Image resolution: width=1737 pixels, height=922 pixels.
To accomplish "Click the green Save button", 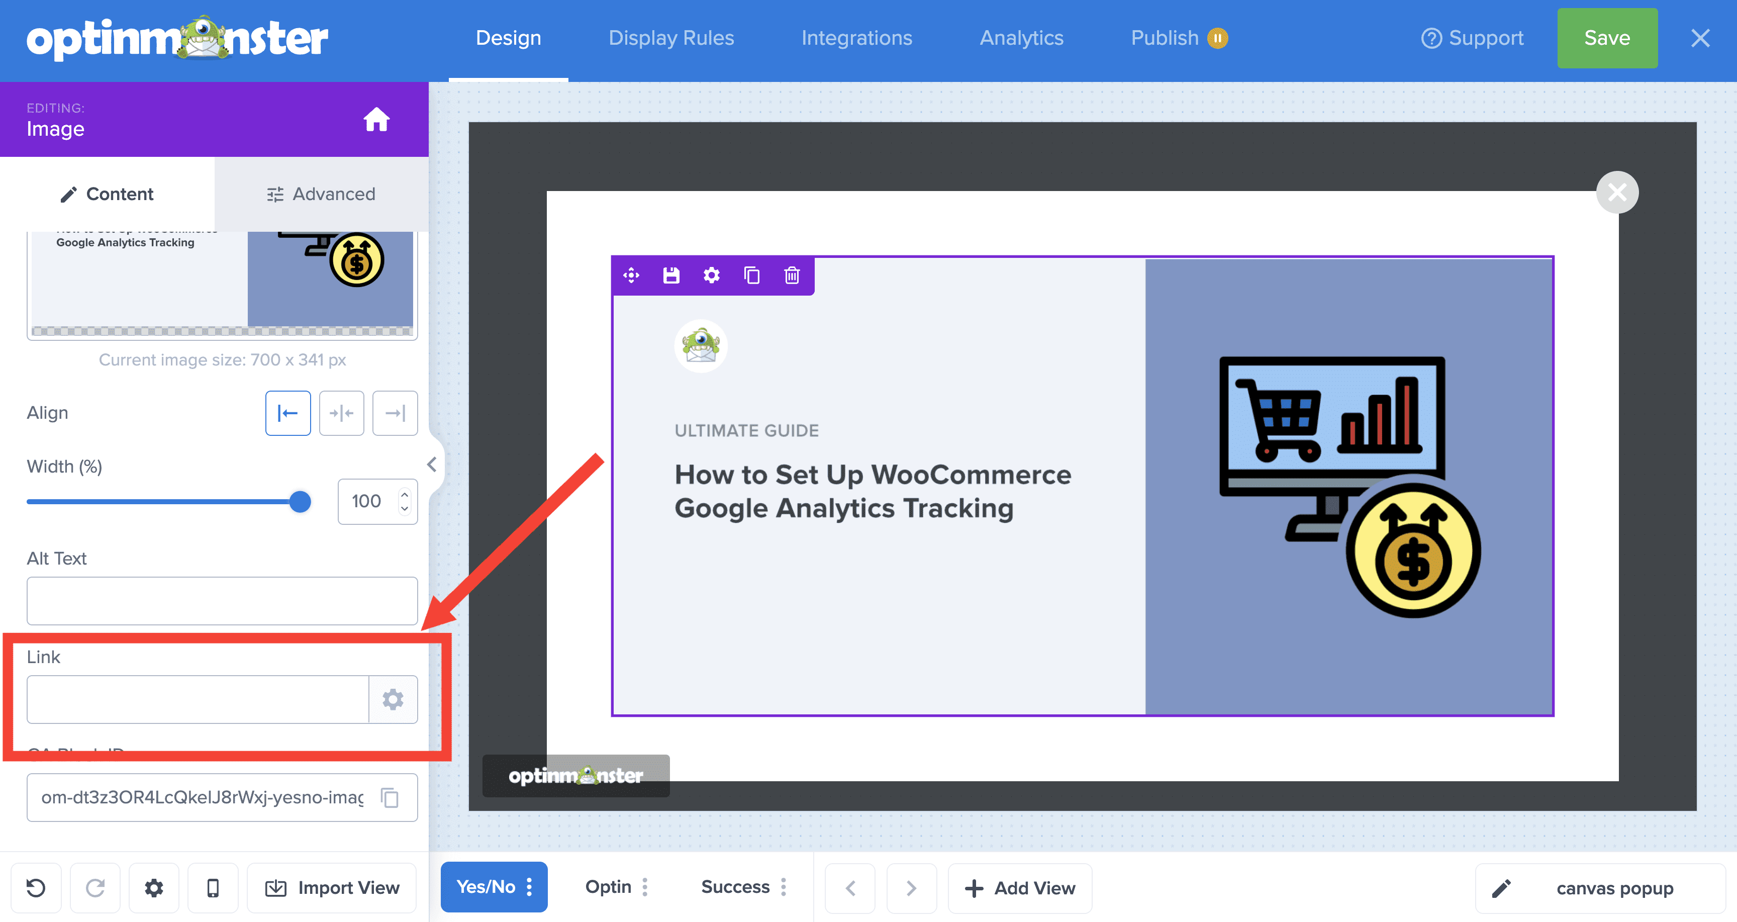I will (1607, 38).
